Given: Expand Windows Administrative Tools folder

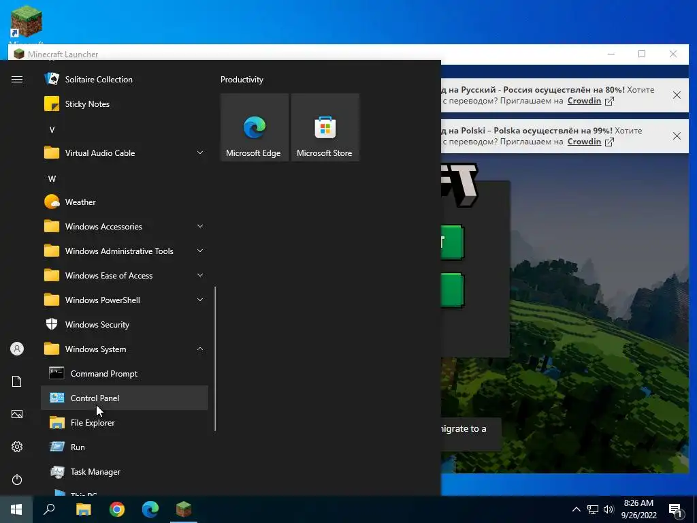Looking at the screenshot, I should pos(125,251).
